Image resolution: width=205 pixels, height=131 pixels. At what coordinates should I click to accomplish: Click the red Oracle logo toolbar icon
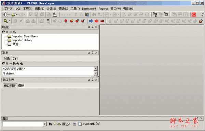tap(194, 14)
